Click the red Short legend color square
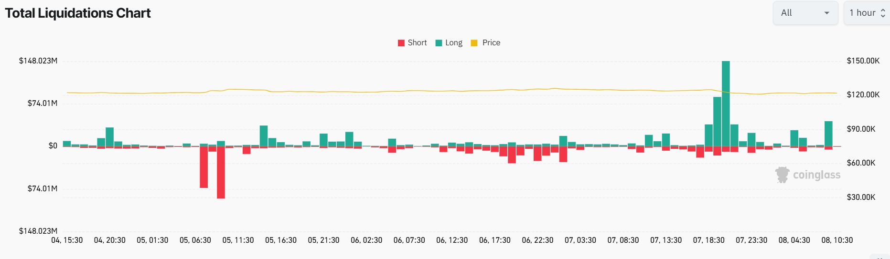Screen dimensions: 890x259 click(x=401, y=43)
